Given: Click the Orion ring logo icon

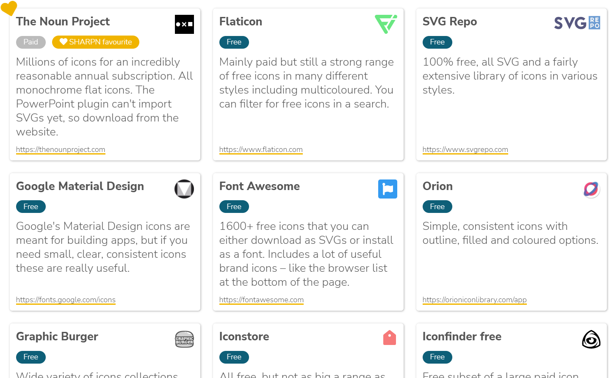Looking at the screenshot, I should [591, 189].
